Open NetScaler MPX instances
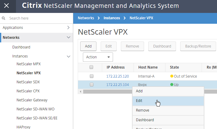 [29, 64]
